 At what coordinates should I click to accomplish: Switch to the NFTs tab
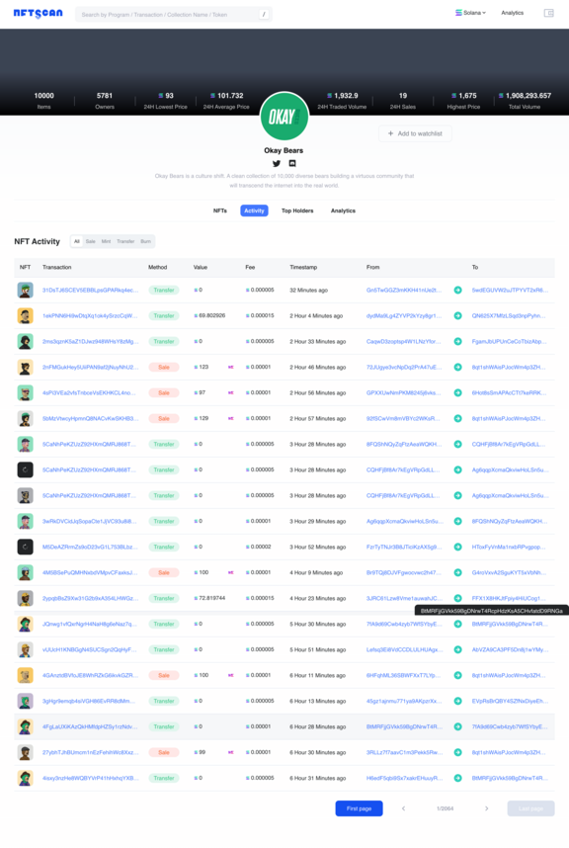point(220,211)
